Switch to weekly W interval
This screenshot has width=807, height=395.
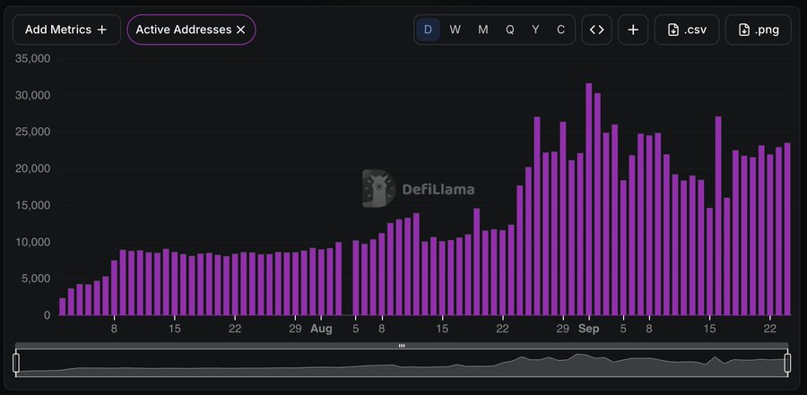455,30
